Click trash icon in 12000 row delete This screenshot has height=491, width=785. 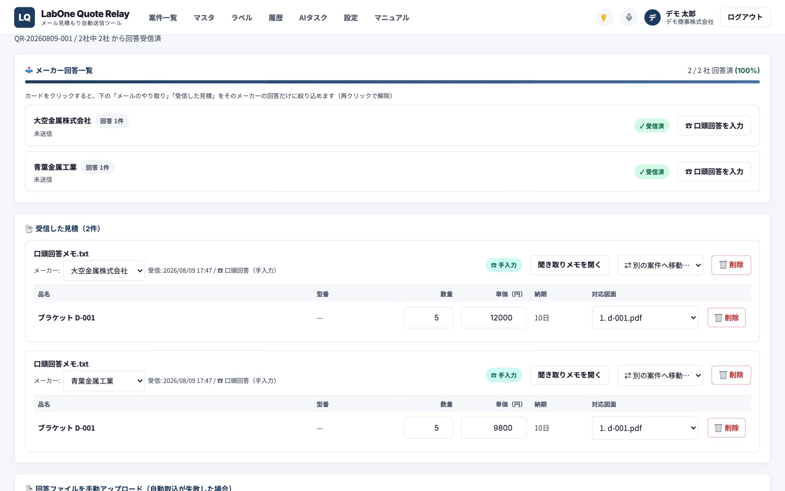tap(718, 318)
